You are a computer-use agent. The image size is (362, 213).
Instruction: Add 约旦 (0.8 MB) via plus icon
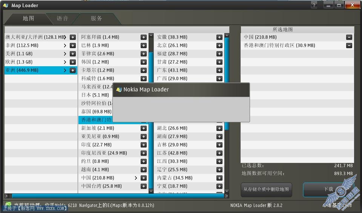point(144,161)
